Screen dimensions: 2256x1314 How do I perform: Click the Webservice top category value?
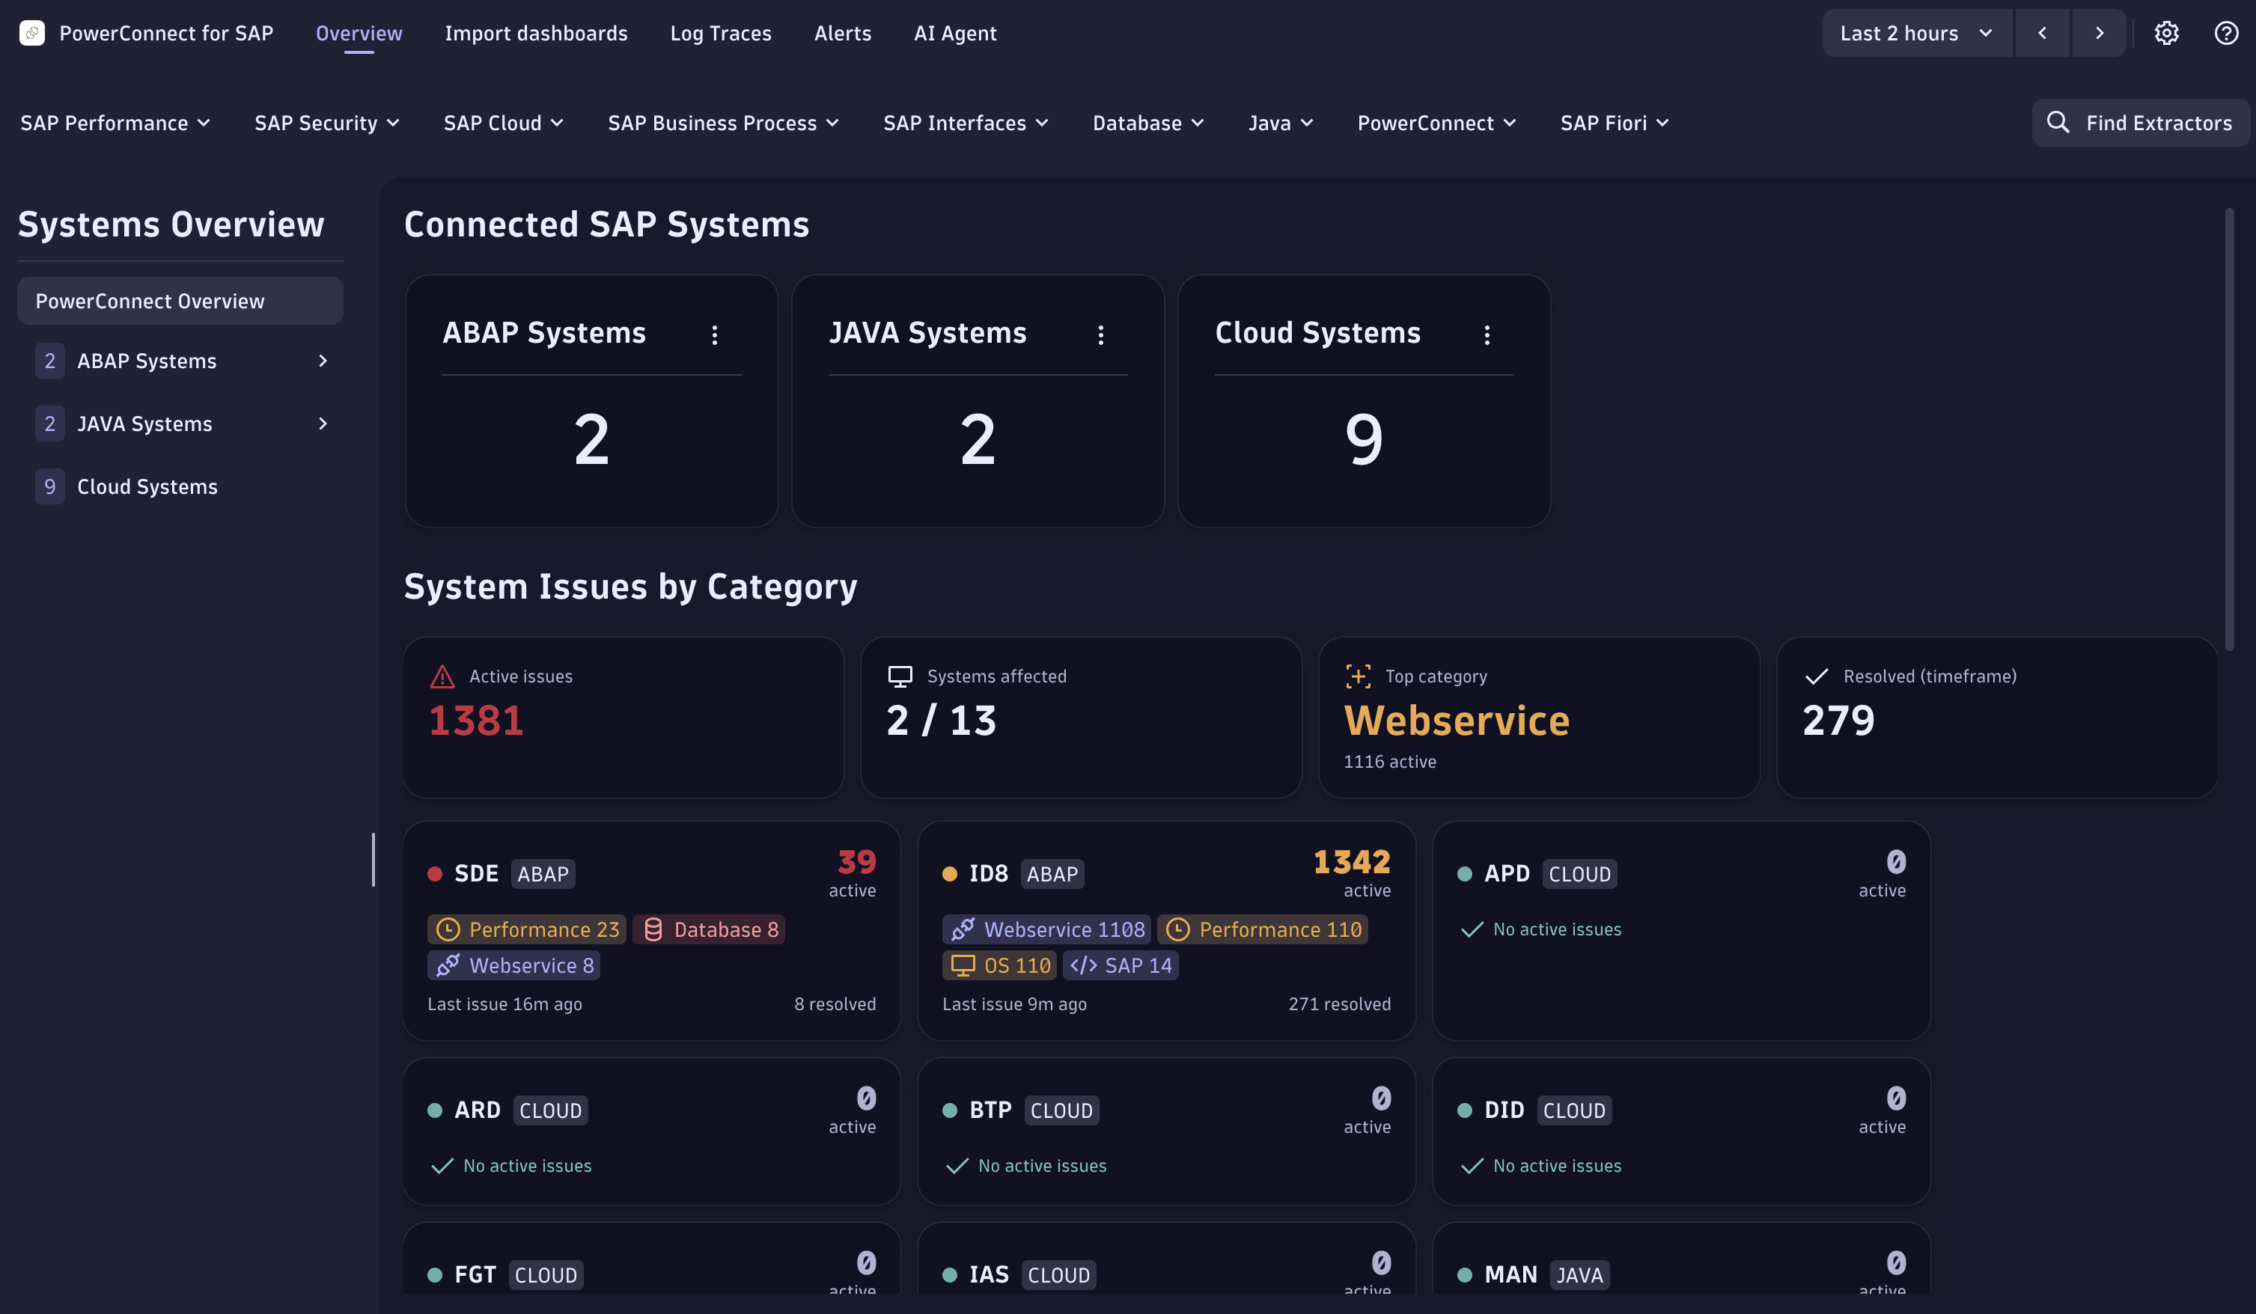coord(1457,721)
